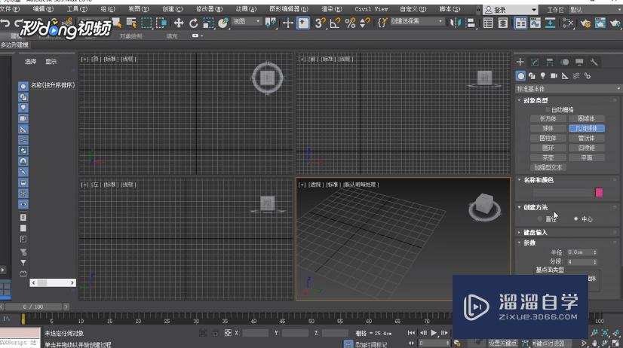
Task: Select the 直径 creation method radio button
Action: 540,218
